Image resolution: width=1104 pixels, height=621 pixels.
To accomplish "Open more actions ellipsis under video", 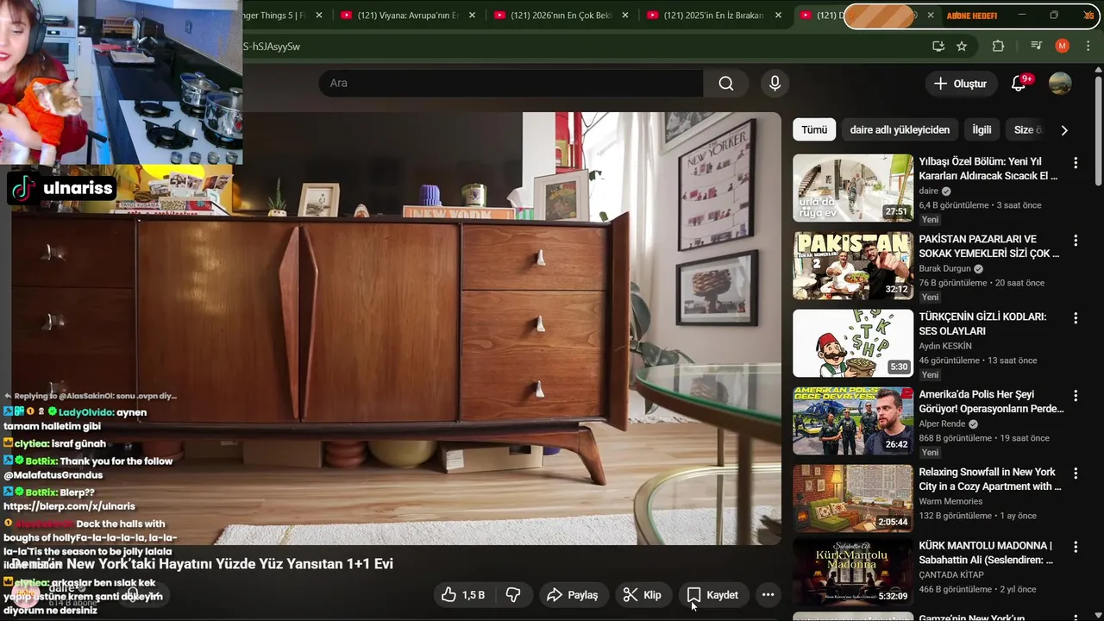I will [768, 595].
